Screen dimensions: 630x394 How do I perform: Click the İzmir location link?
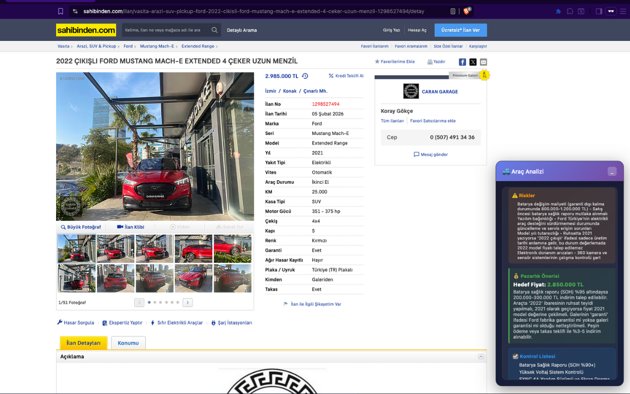click(x=271, y=91)
